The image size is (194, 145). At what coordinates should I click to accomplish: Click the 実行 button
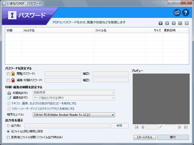[x=173, y=137]
